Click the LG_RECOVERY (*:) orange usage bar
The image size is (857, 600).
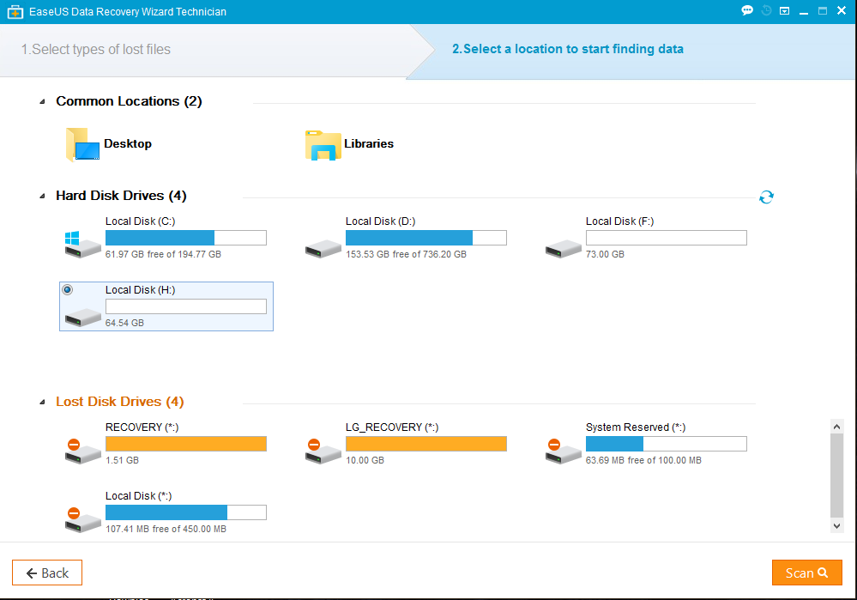[426, 444]
